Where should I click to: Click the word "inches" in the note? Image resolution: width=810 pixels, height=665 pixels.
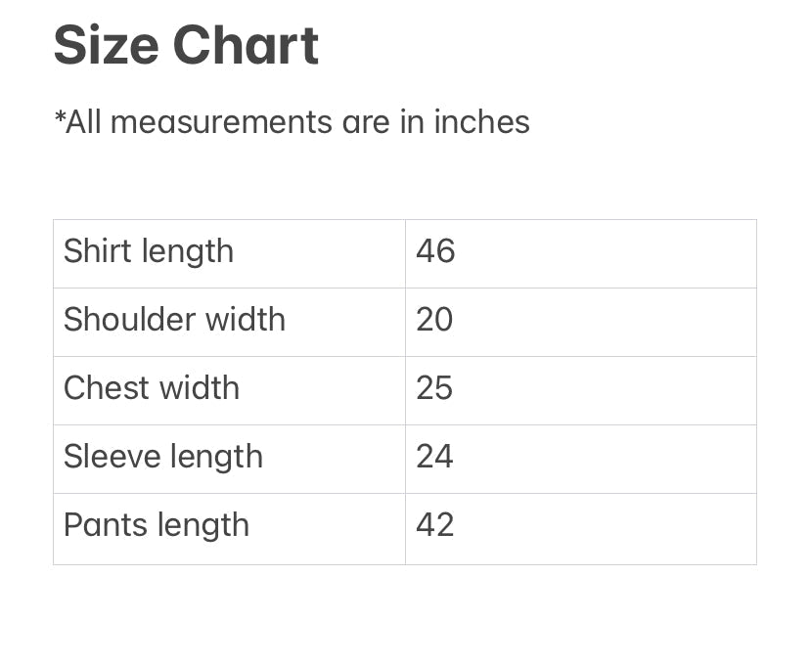(x=481, y=122)
